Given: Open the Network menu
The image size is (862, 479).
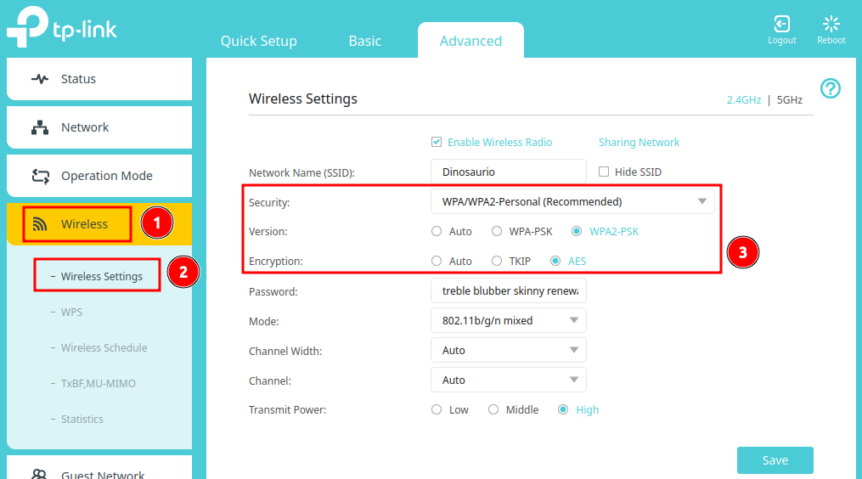Looking at the screenshot, I should click(x=99, y=127).
